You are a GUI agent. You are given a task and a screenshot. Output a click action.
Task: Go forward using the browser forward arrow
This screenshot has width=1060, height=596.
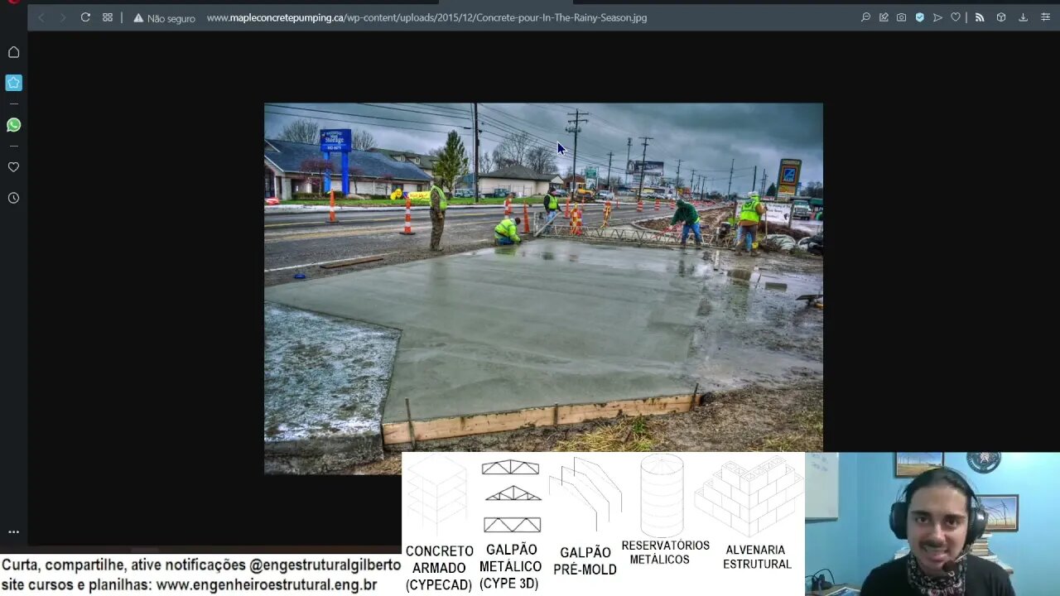point(63,17)
